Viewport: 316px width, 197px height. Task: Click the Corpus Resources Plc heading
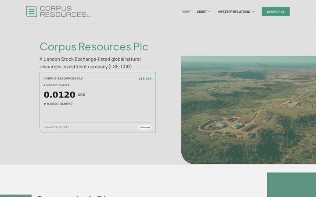94,47
